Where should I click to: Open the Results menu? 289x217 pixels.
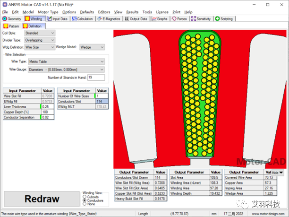click(x=132, y=12)
